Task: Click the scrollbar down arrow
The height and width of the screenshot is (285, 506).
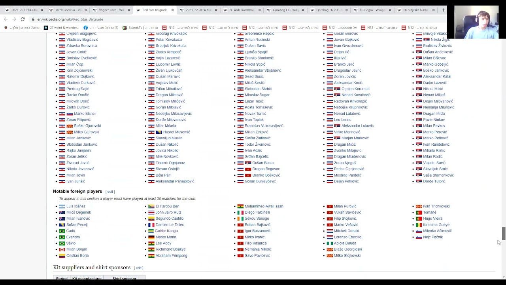Action: pos(503,277)
